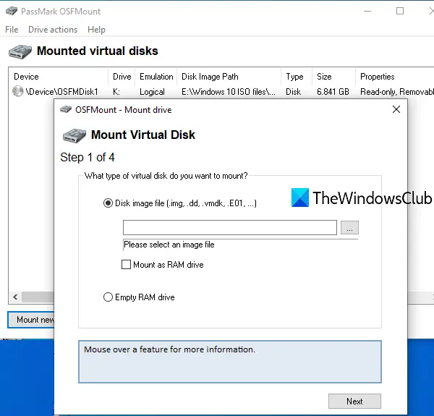Open the Drive actions menu

click(53, 30)
